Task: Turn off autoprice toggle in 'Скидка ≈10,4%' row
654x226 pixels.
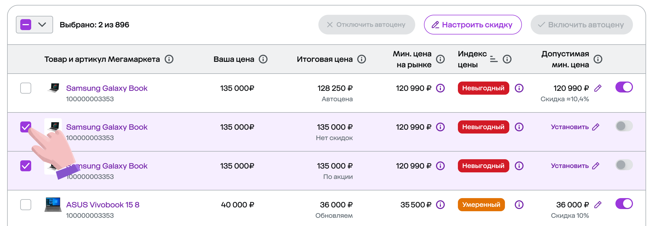Action: tap(624, 87)
